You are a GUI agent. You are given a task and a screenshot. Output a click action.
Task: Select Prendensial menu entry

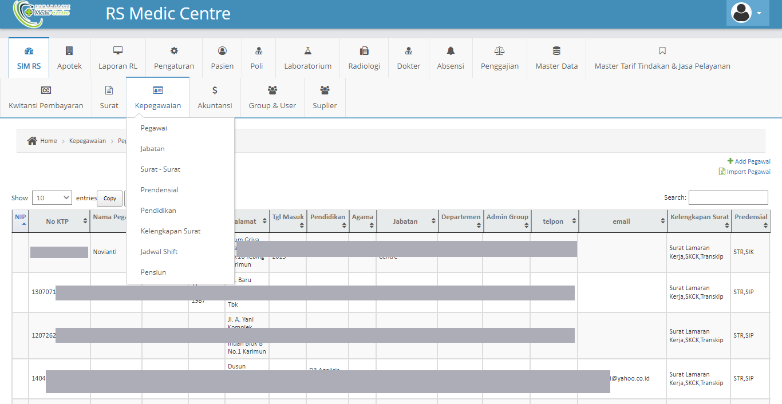pyautogui.click(x=160, y=190)
